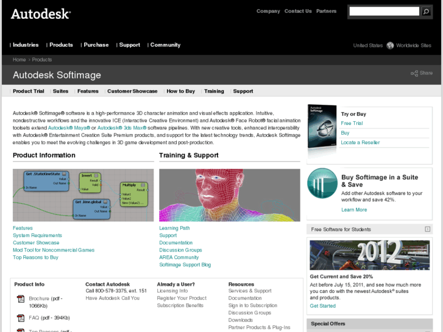
Task: Click the Get Started link
Action: point(322,306)
